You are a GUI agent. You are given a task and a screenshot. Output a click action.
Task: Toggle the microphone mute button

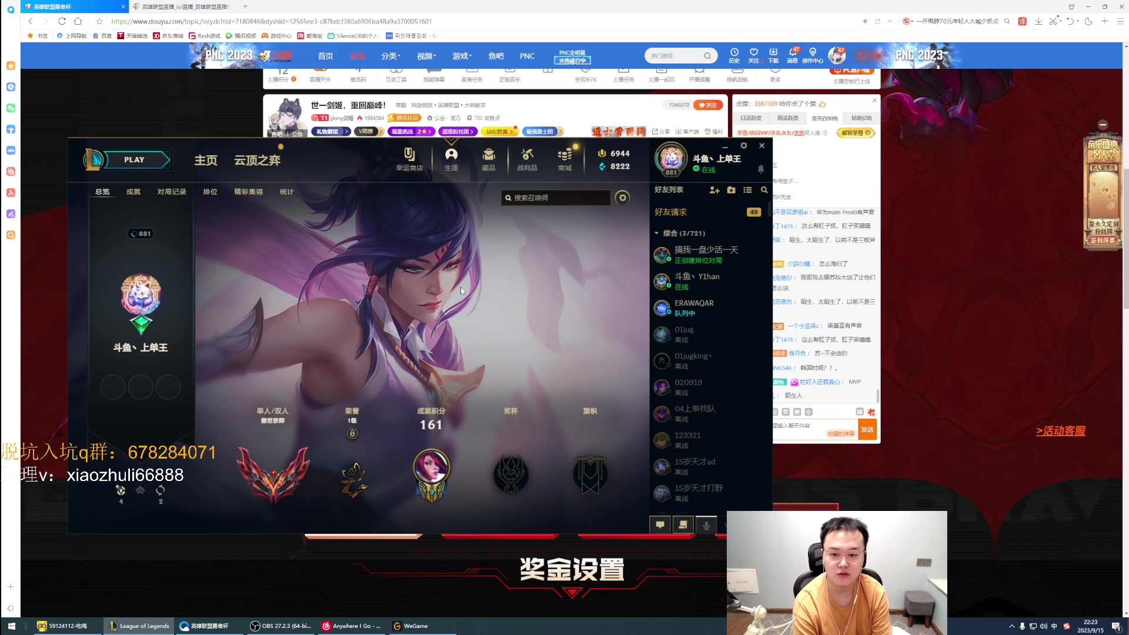point(706,525)
